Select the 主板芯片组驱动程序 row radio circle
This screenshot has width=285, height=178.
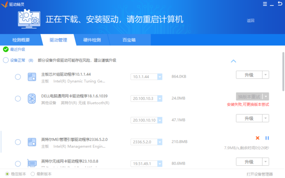pyautogui.click(x=18, y=77)
